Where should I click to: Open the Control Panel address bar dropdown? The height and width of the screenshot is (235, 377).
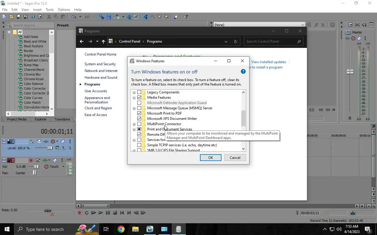[226, 41]
